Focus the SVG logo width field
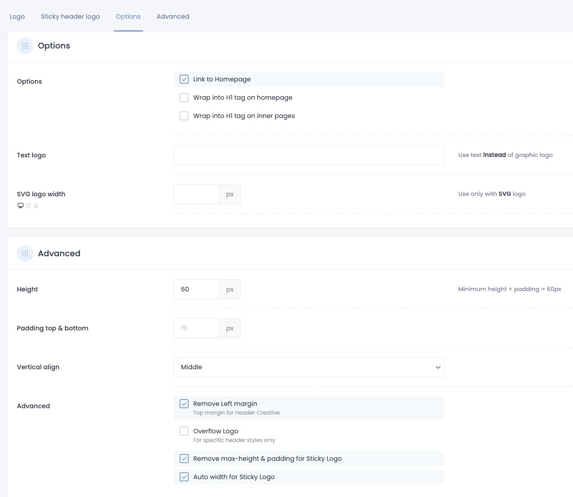This screenshot has width=573, height=497. coord(196,194)
